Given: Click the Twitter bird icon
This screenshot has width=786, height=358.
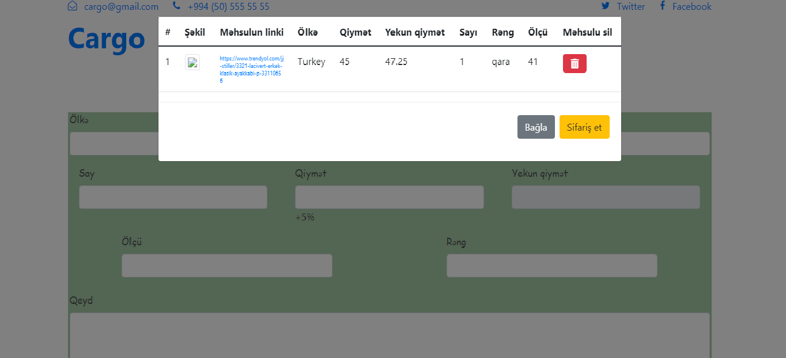Looking at the screenshot, I should click(606, 6).
